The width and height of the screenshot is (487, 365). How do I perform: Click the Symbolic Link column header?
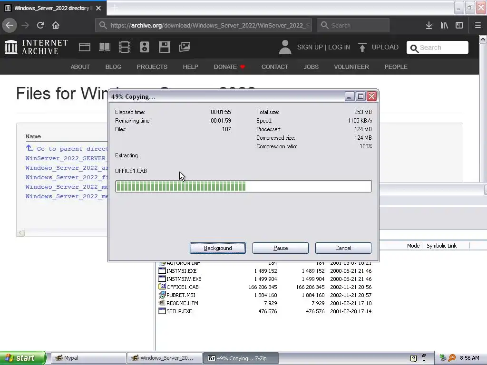tap(441, 246)
